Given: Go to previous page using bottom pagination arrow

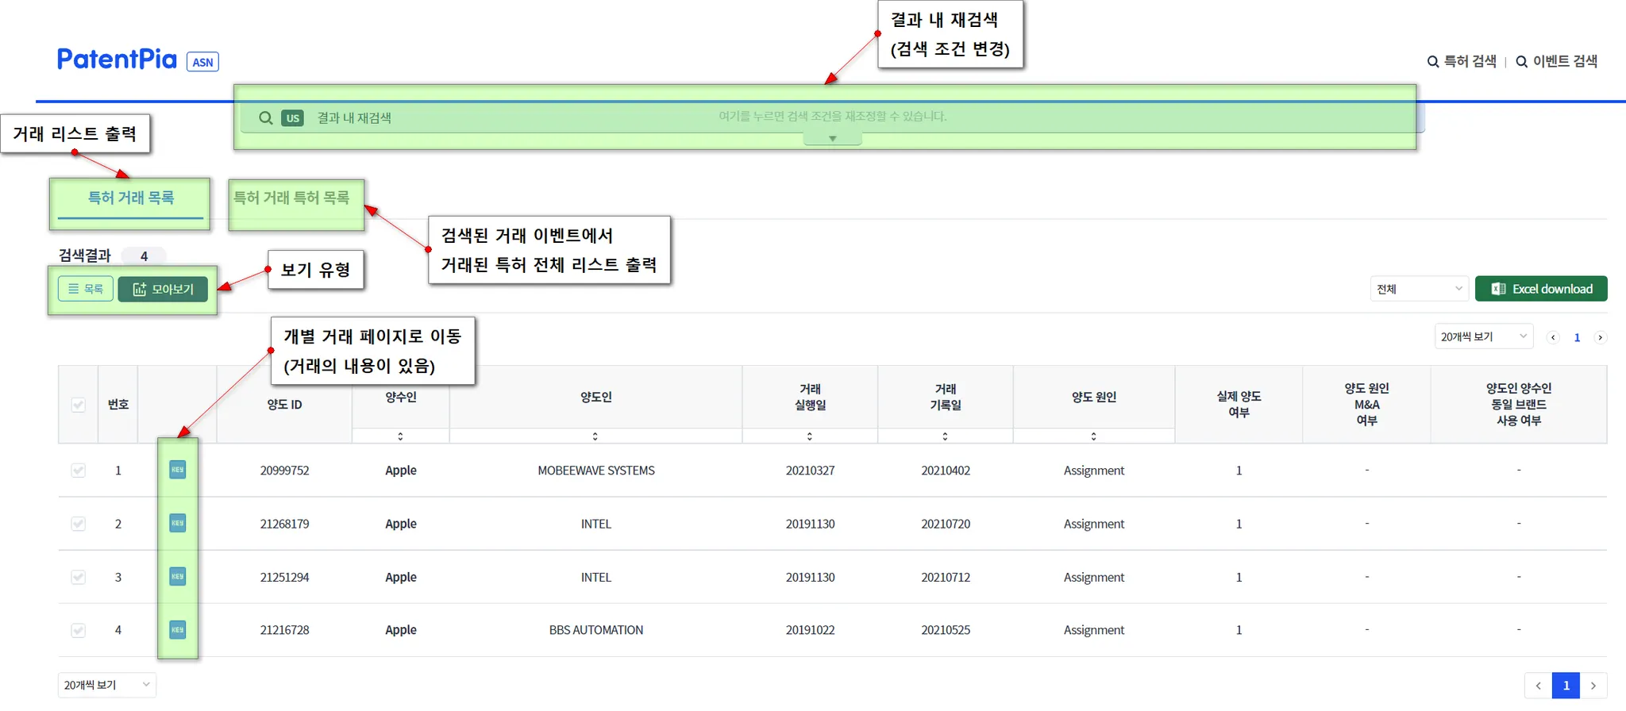Looking at the screenshot, I should point(1539,686).
